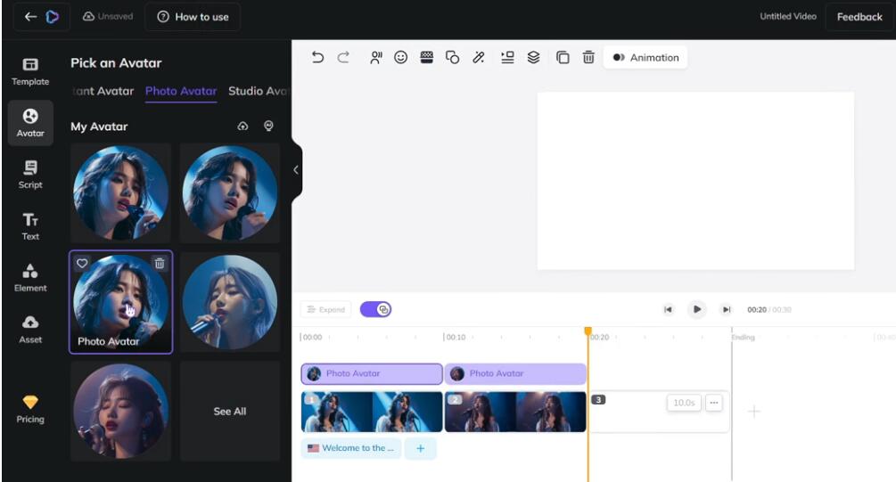Click the Feedback button
Image resolution: width=896 pixels, height=482 pixels.
[859, 17]
